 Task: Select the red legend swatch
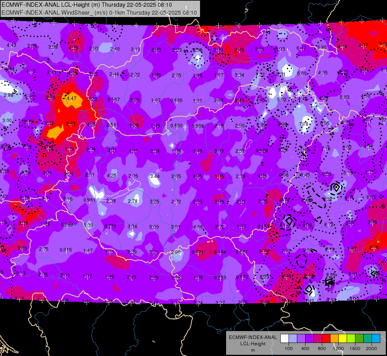(x=326, y=339)
